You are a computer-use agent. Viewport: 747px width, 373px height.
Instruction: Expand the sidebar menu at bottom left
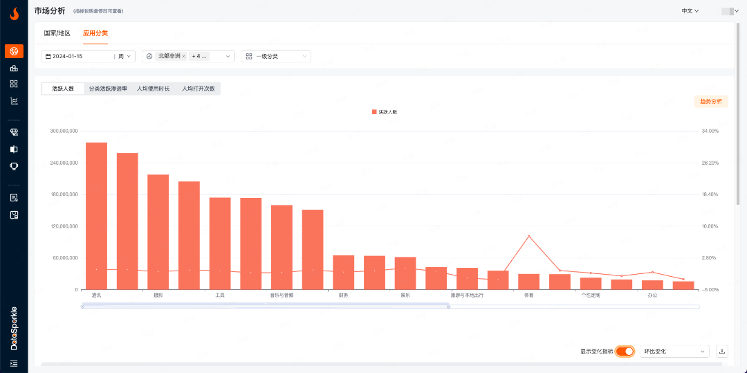click(x=14, y=363)
